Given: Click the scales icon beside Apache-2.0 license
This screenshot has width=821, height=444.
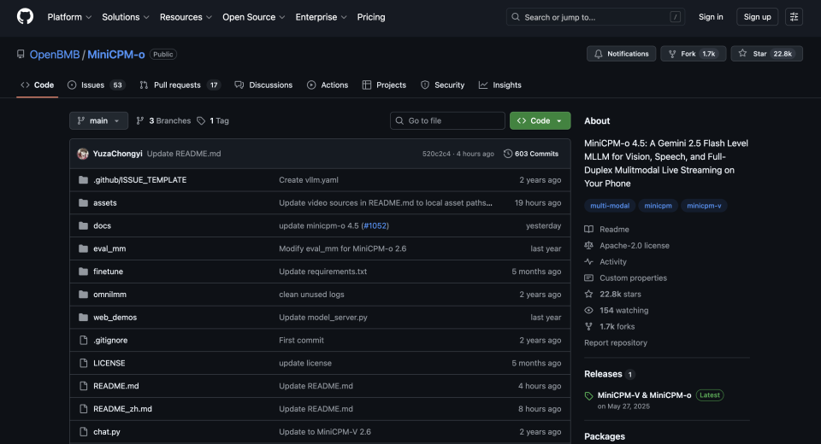Looking at the screenshot, I should tap(588, 245).
